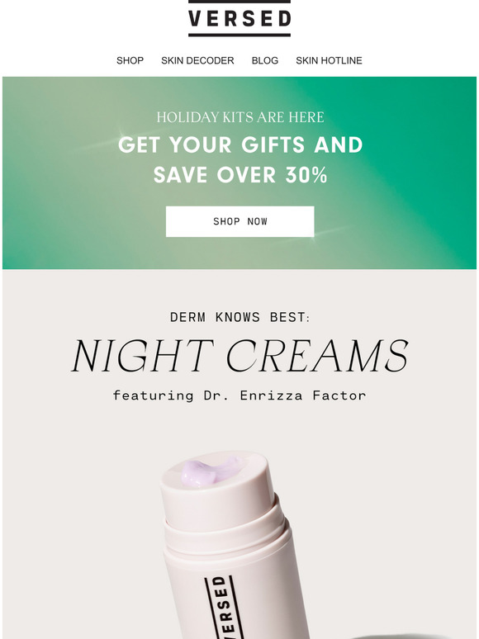Click the GET YOUR GIFTS AND headline line
Image resolution: width=479 pixels, height=639 pixels.
click(240, 145)
